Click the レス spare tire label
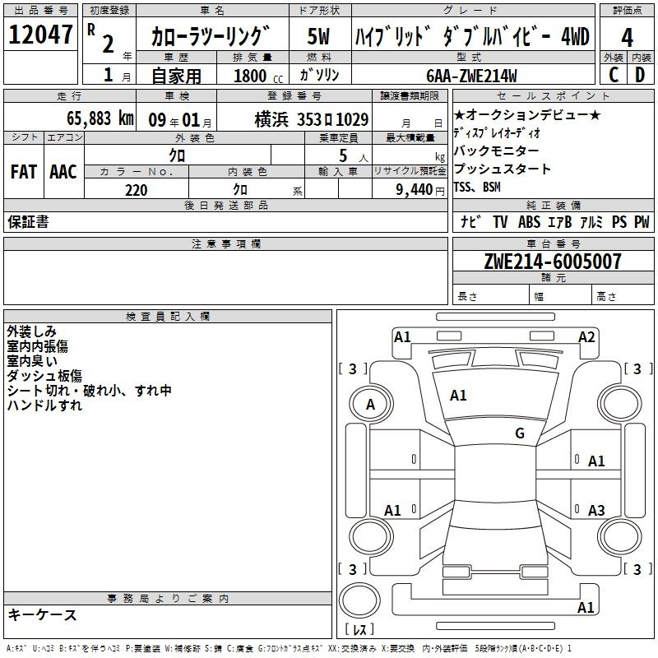Screen dimensions: 658x658 (x=359, y=629)
